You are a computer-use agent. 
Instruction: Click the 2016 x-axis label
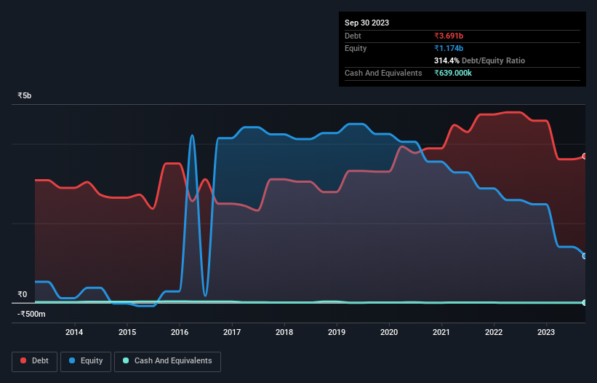coord(180,332)
